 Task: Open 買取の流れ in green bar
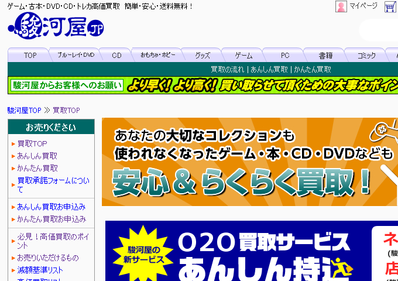click(228, 69)
